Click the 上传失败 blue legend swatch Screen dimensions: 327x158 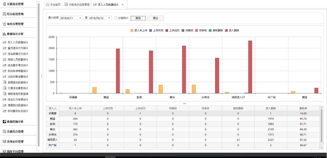coord(151,30)
